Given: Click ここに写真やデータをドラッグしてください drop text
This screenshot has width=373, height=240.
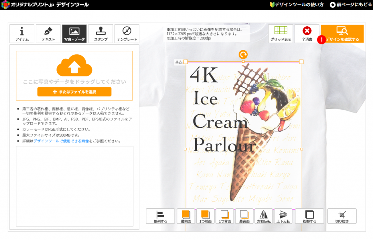Looking at the screenshot, I should click(74, 82).
